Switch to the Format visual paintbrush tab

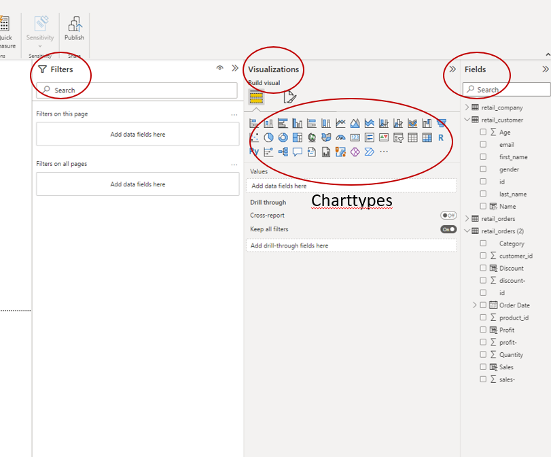[290, 97]
